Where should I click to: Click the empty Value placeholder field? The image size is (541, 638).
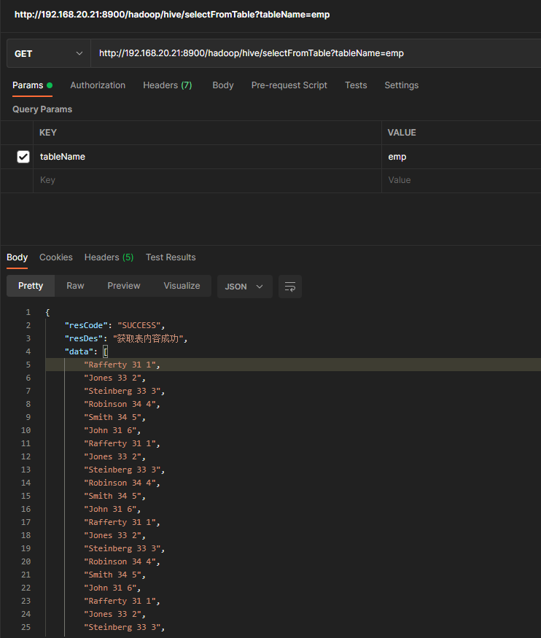[462, 180]
